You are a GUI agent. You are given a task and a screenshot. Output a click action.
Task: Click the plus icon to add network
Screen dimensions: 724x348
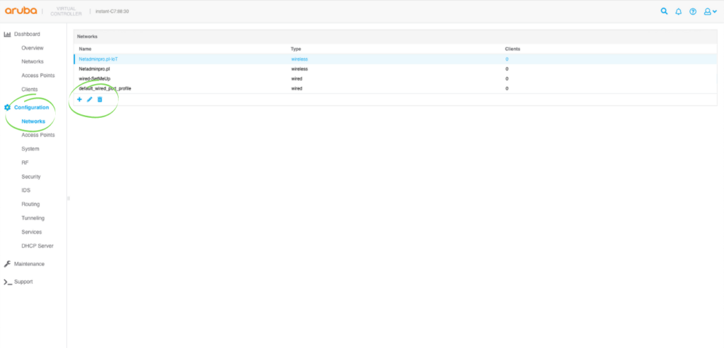tap(79, 100)
